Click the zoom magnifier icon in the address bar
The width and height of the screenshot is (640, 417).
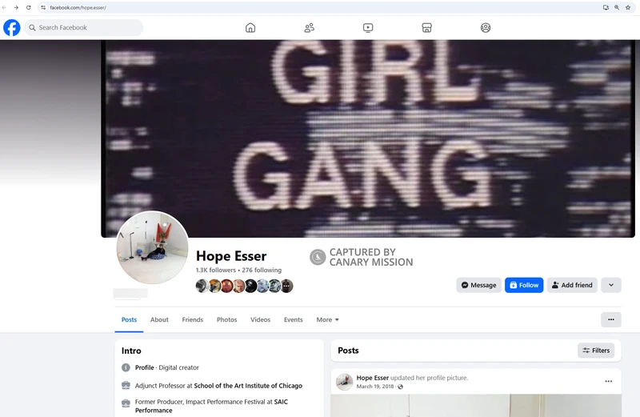pyautogui.click(x=617, y=7)
